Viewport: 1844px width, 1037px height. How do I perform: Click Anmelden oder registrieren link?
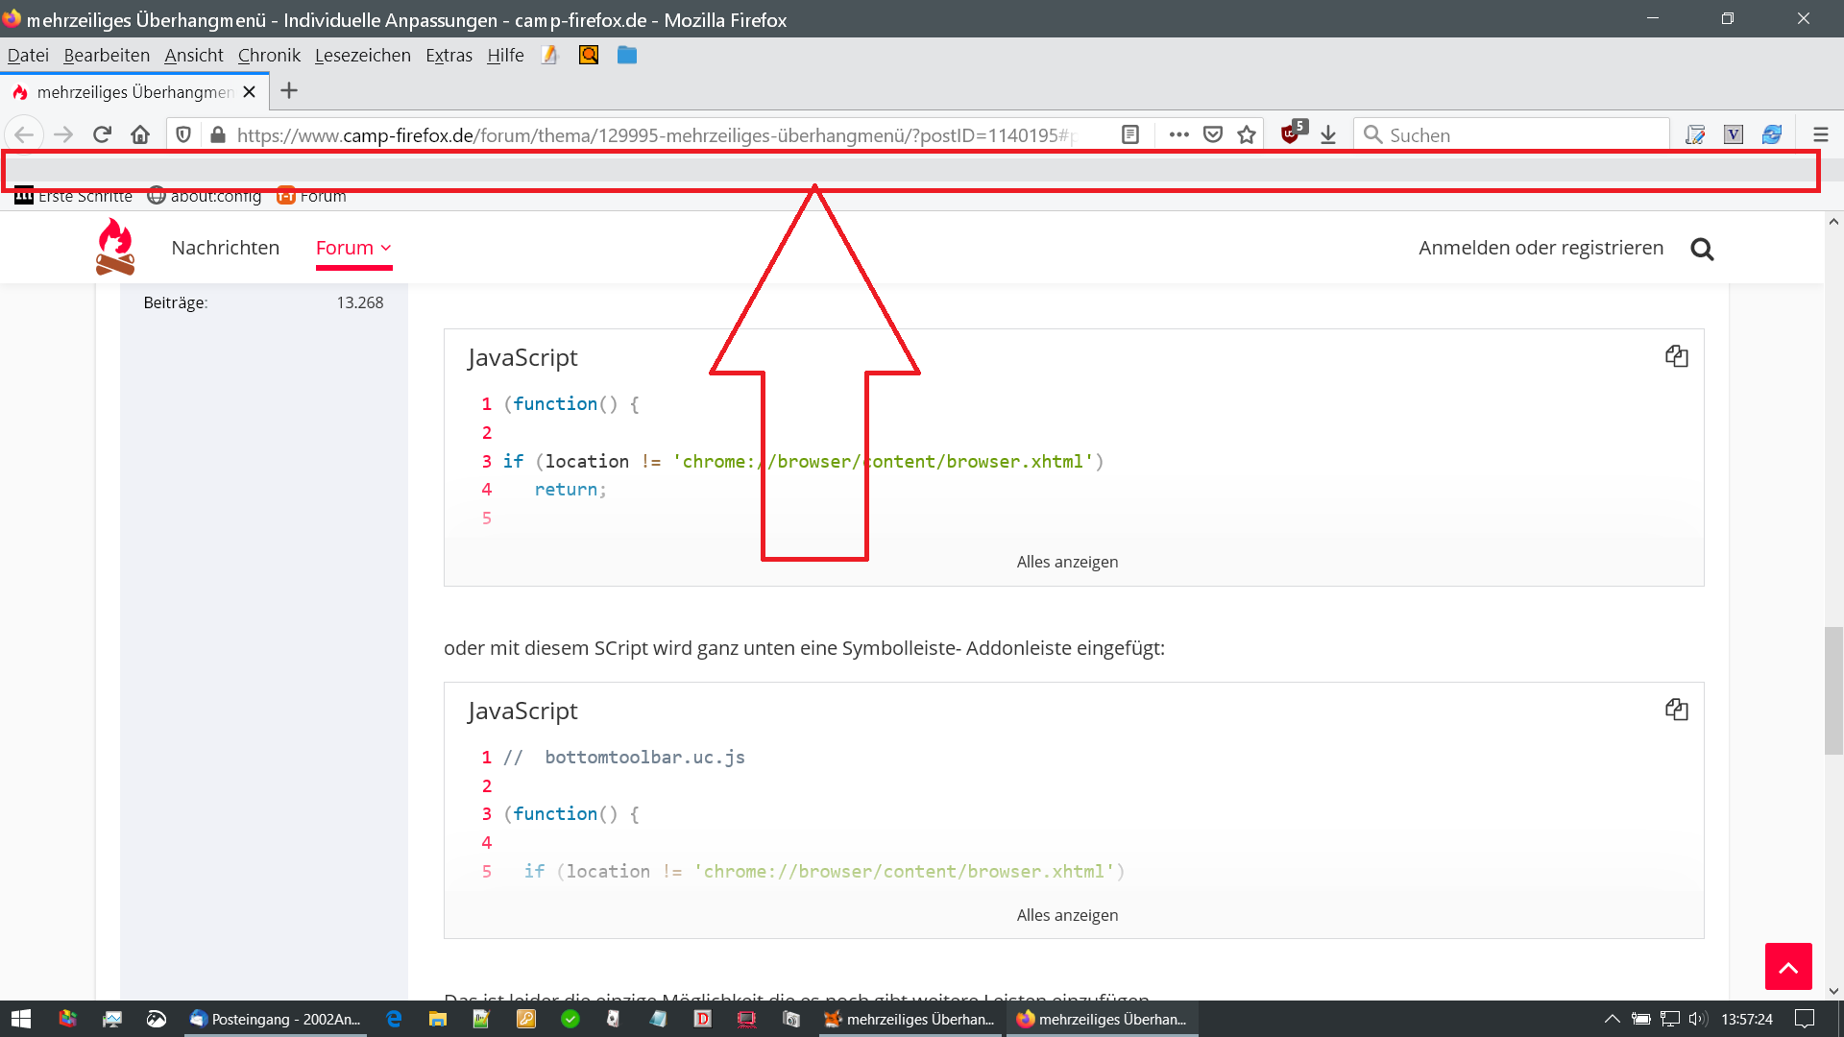1541,248
